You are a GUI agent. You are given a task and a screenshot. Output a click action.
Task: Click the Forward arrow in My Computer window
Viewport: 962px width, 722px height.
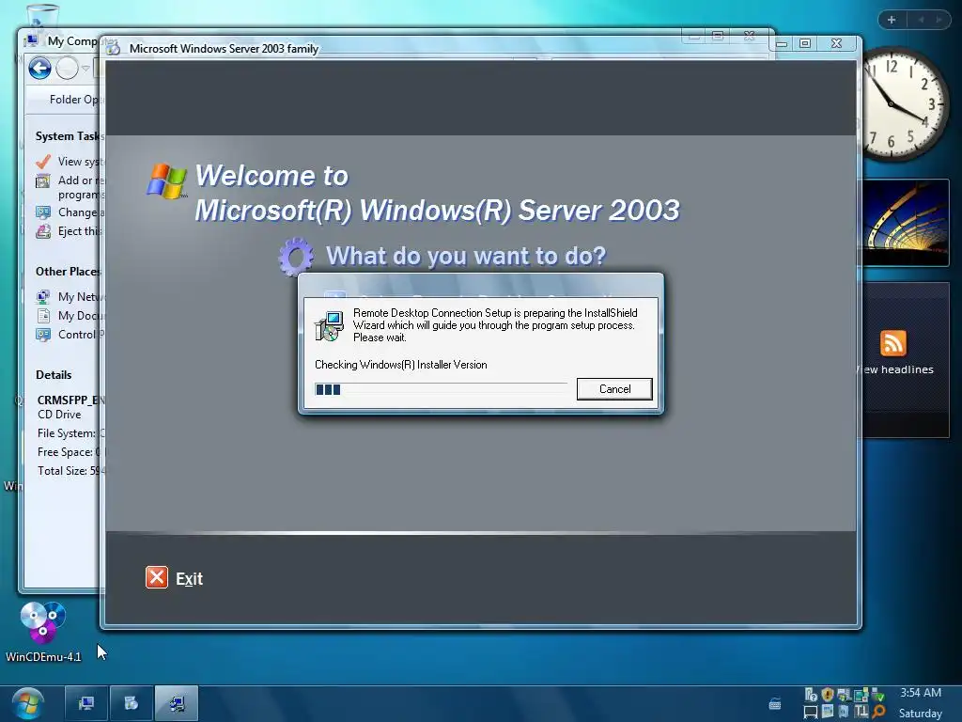tap(67, 68)
